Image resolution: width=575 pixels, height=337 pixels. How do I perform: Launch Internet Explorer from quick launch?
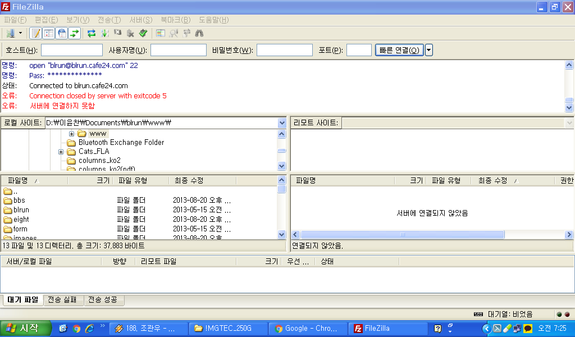pos(90,328)
